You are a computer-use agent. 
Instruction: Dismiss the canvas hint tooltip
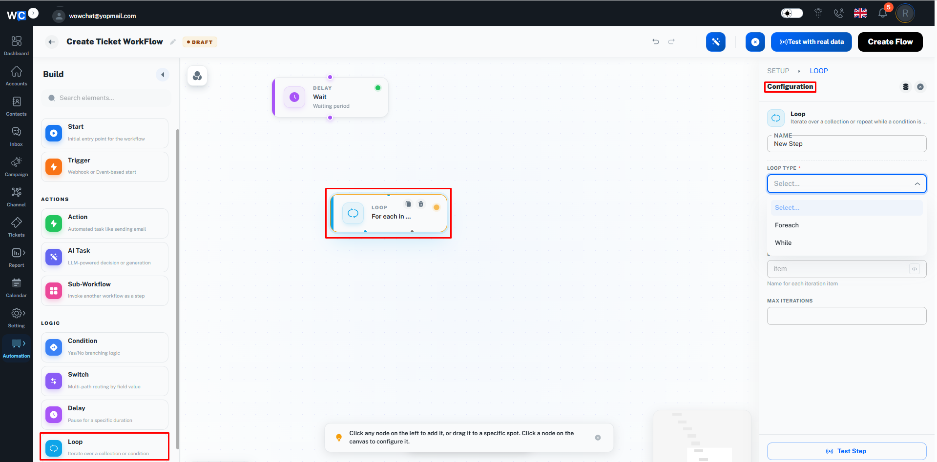click(598, 438)
